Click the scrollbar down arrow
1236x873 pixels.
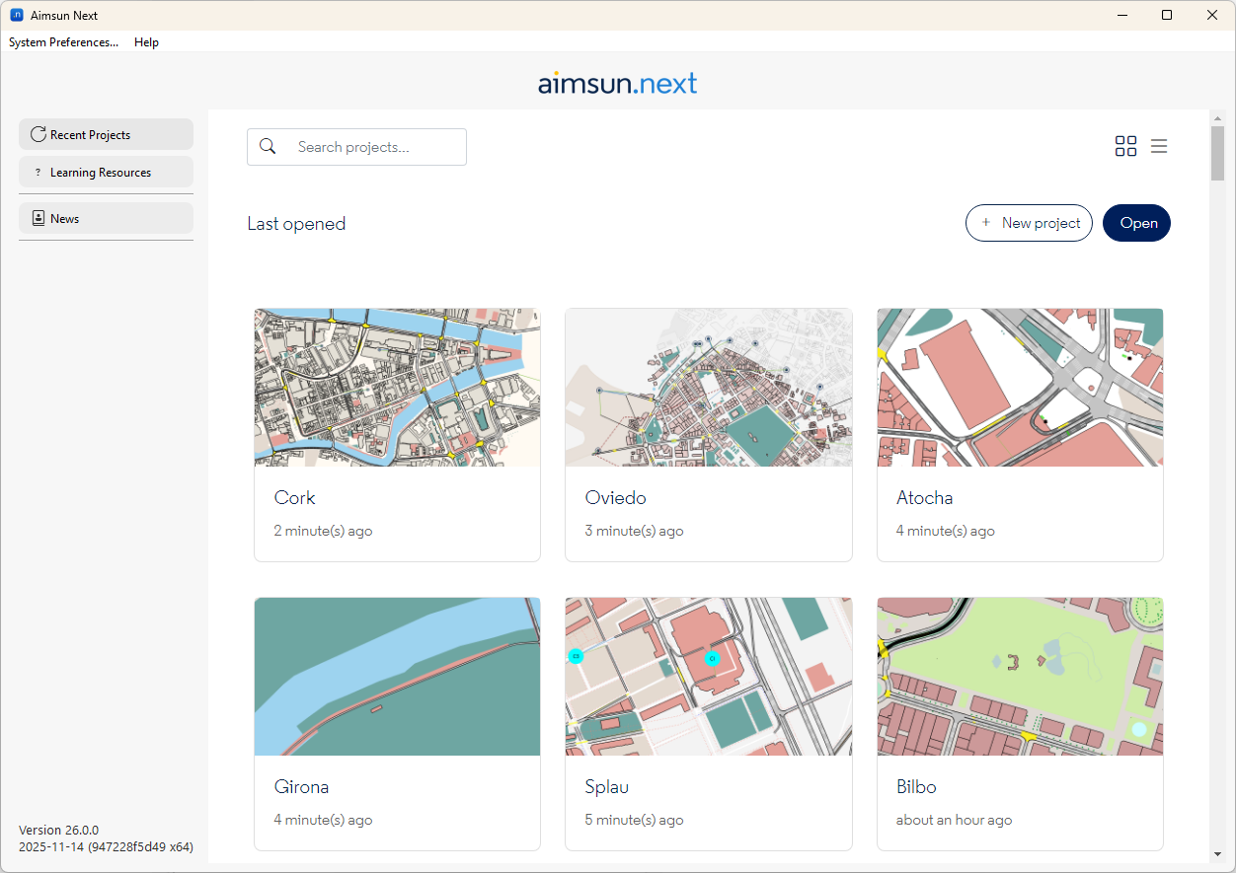[1217, 853]
